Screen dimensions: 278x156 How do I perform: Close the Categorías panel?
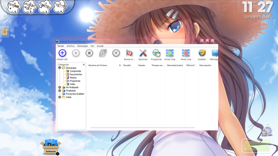click(x=84, y=65)
